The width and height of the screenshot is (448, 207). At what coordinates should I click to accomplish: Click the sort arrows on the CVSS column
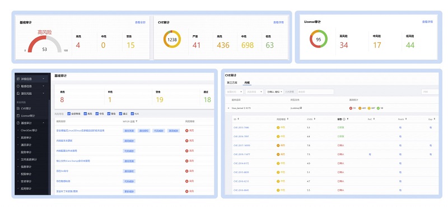[314, 119]
